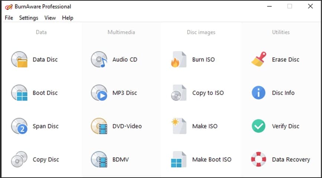This screenshot has width=322, height=178.
Task: Start the Audio CD tool icon
Action: point(99,60)
